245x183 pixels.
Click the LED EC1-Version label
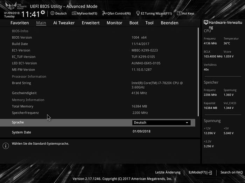[24, 63]
